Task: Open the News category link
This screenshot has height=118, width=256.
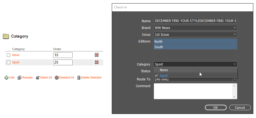Action: coord(16,55)
